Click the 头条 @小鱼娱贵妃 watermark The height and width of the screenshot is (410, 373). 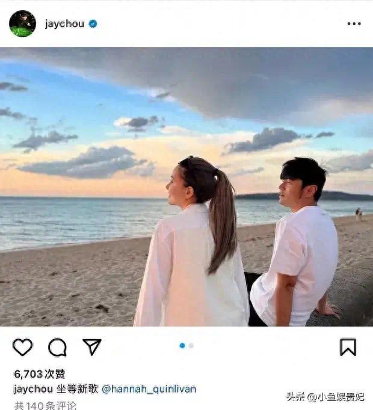tap(325, 397)
